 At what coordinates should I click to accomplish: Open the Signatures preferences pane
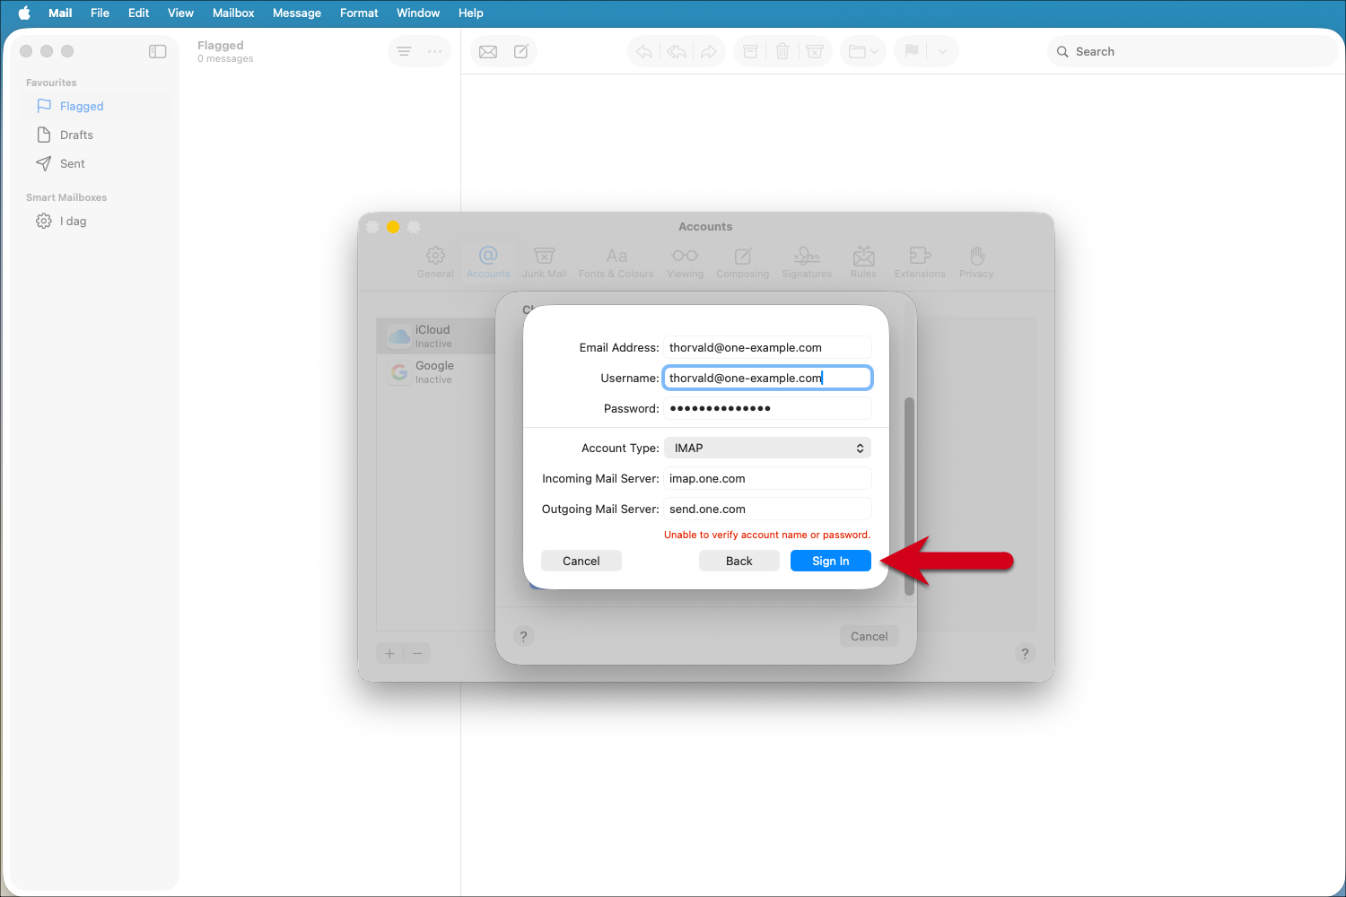[x=806, y=262]
